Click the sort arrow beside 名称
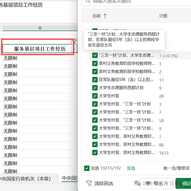This screenshot has height=191, width=191. (x=105, y=16)
